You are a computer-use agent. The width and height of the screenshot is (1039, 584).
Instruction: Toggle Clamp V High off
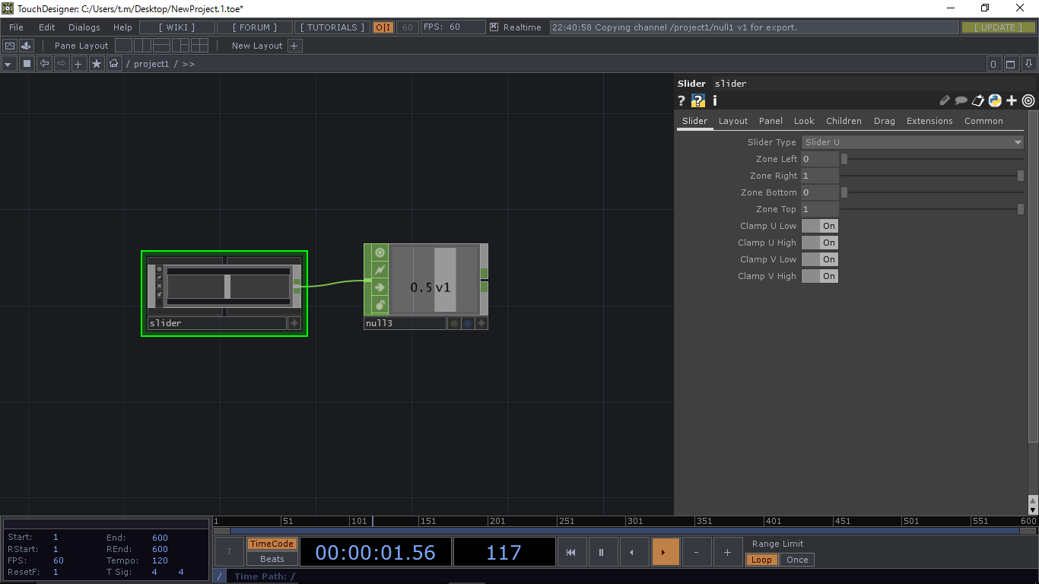point(820,275)
